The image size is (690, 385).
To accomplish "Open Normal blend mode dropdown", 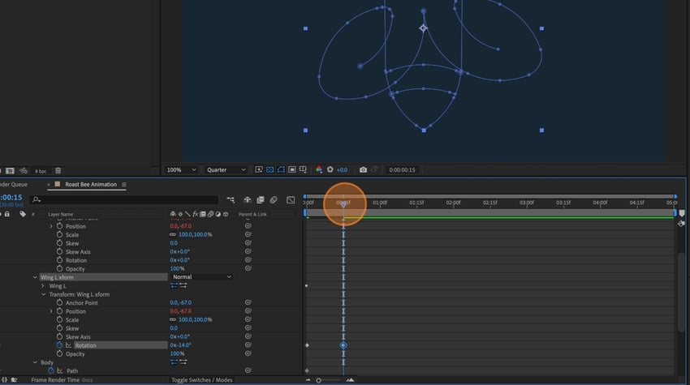I will click(x=201, y=277).
